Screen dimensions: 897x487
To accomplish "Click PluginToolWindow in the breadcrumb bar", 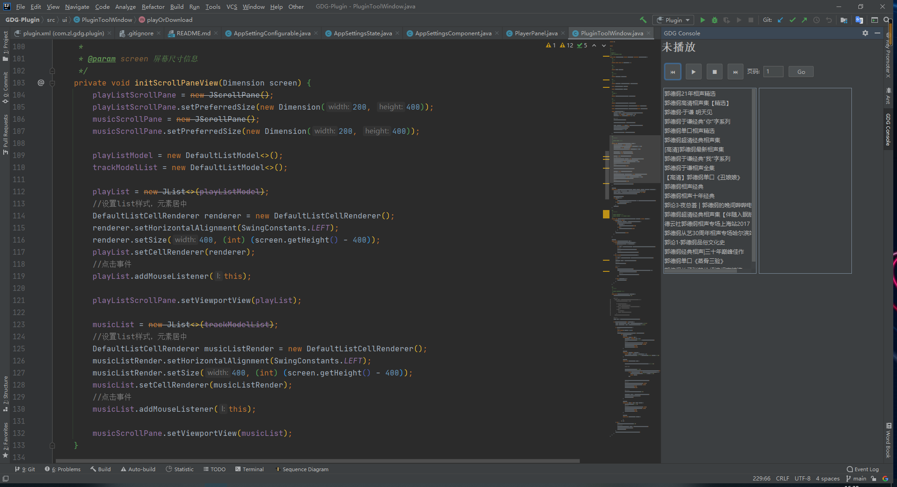I will [103, 20].
